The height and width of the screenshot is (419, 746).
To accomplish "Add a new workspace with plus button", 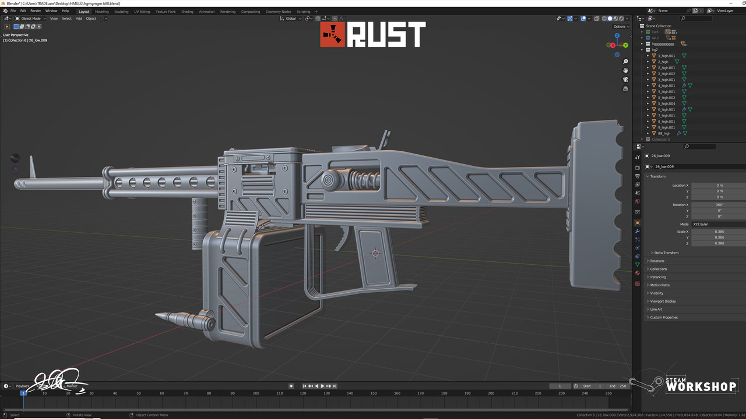I will [316, 12].
